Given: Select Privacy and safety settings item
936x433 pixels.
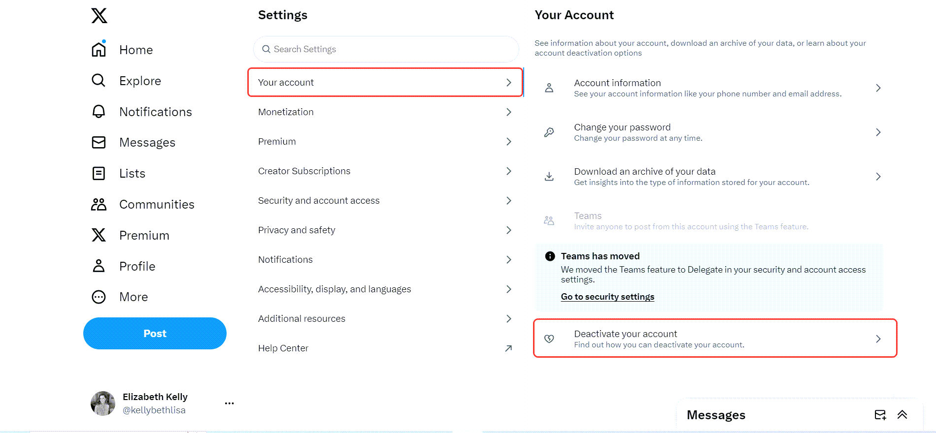Looking at the screenshot, I should (385, 230).
